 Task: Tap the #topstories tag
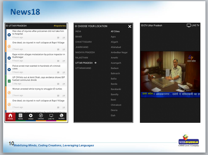tap(60, 26)
